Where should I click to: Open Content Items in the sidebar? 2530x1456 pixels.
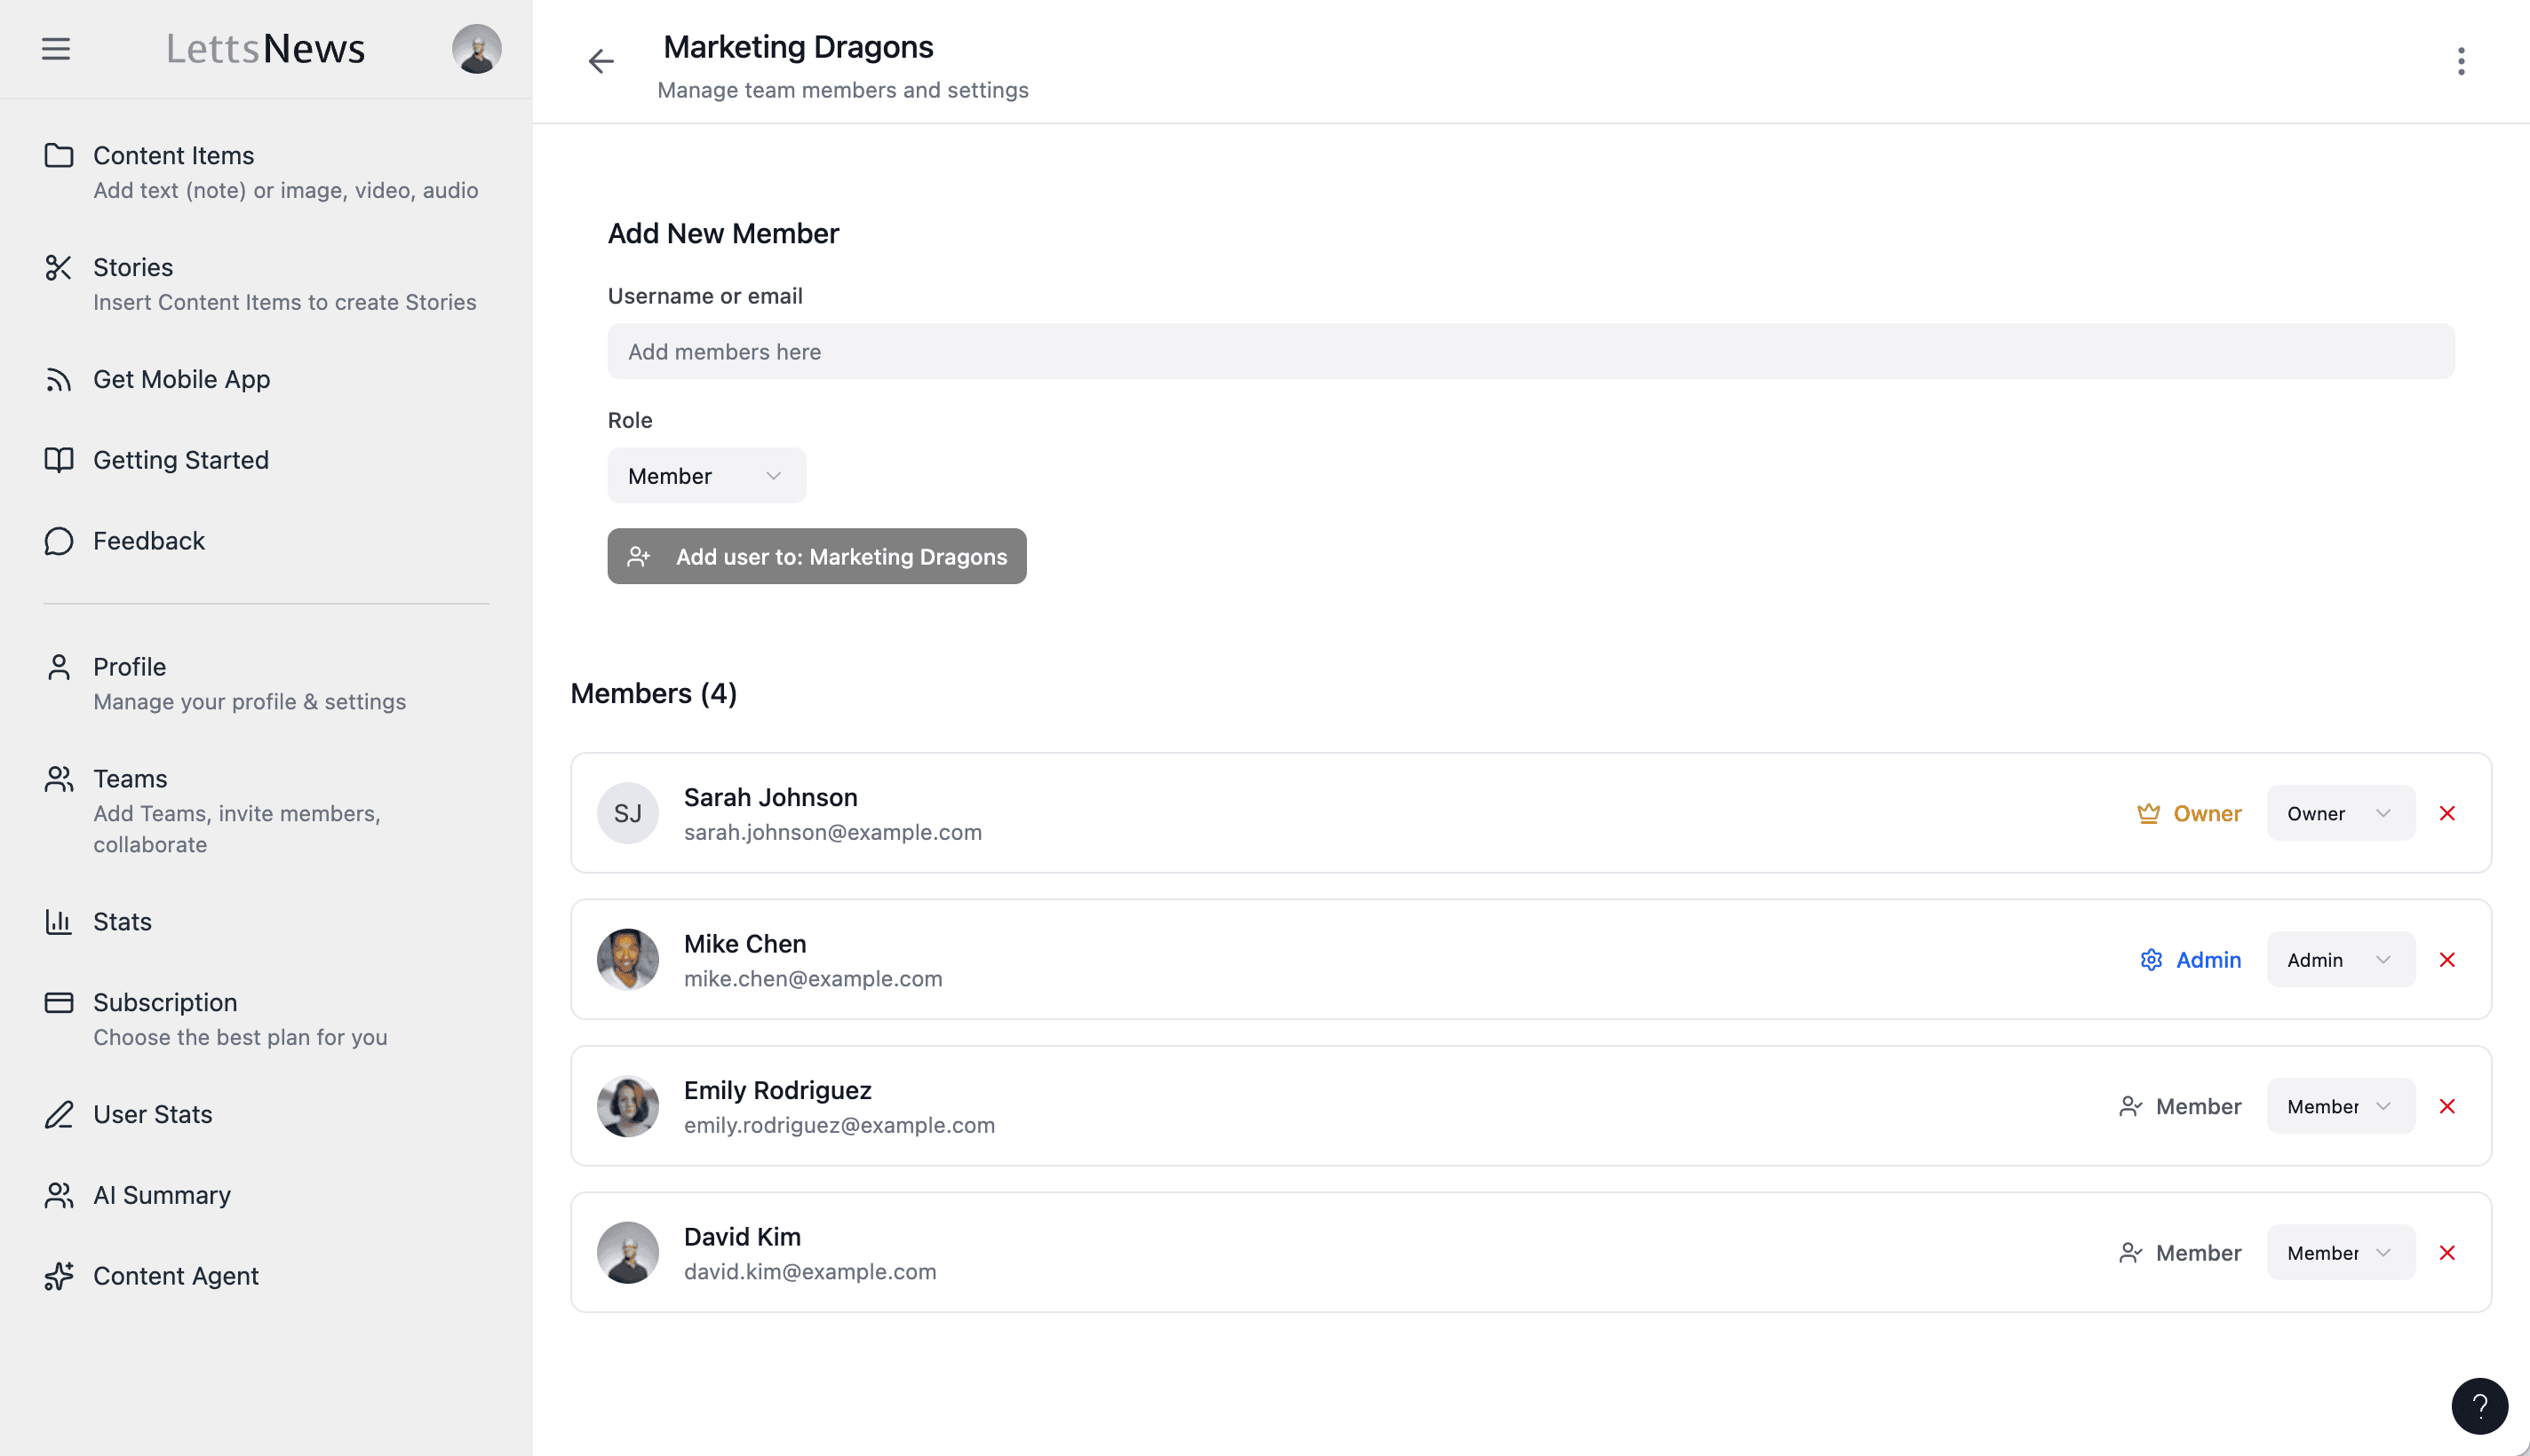tap(173, 156)
